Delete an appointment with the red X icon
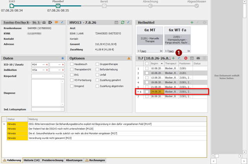 (x=186, y=58)
